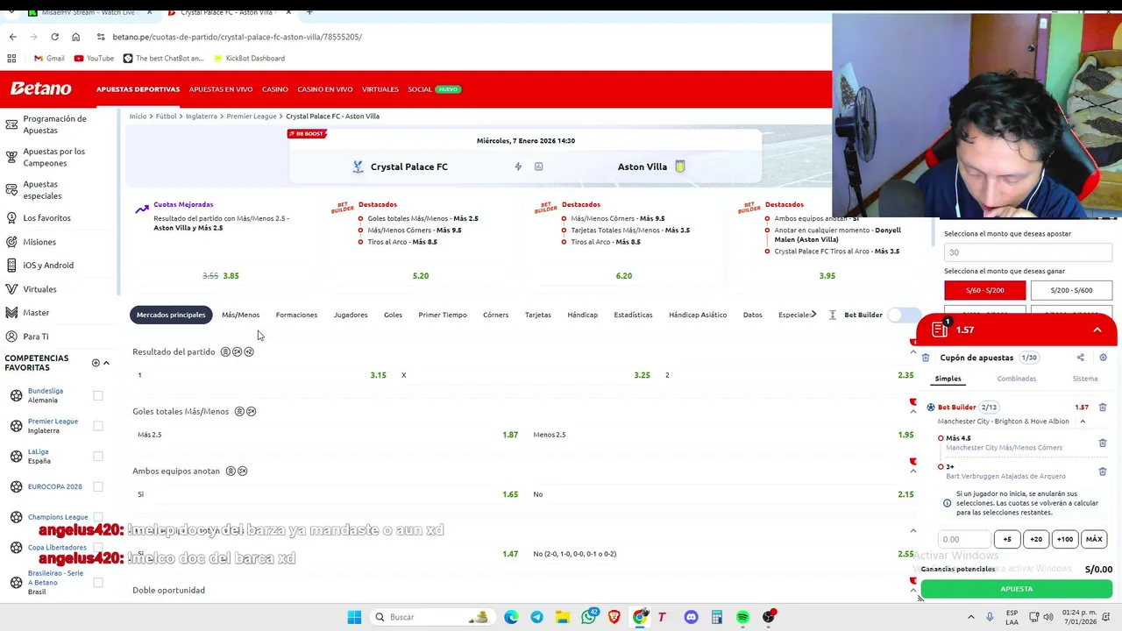Screen dimensions: 1122x631
Task: Open the lightning stats icon between teams
Action: point(518,167)
